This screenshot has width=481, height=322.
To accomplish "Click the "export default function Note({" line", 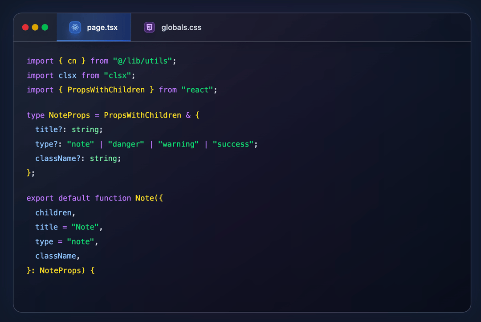I will 95,198.
